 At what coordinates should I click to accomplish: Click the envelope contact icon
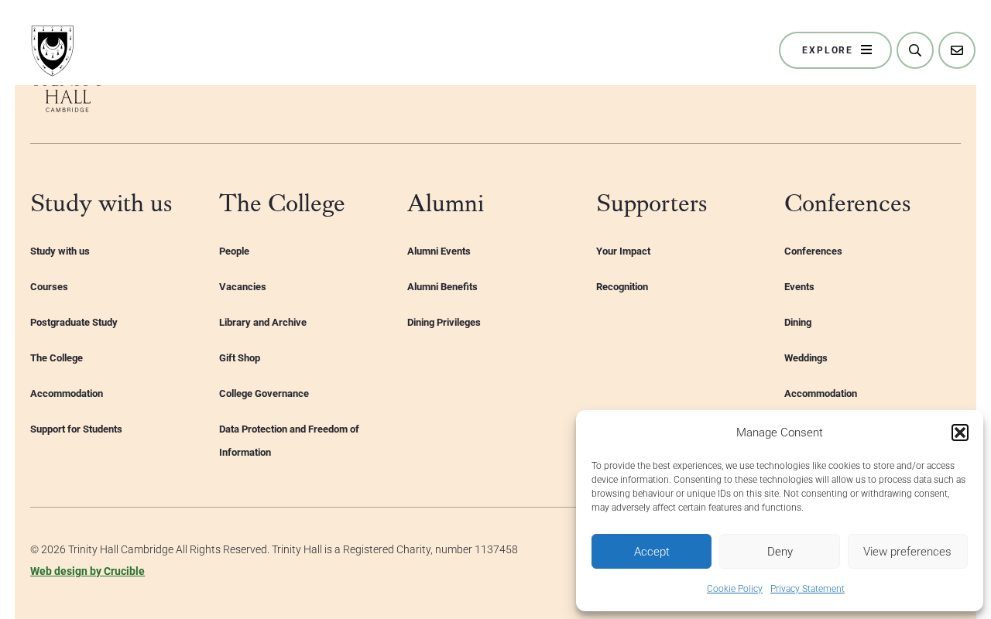point(957,50)
